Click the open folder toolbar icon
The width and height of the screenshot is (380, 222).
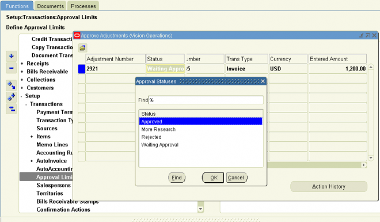[83, 48]
